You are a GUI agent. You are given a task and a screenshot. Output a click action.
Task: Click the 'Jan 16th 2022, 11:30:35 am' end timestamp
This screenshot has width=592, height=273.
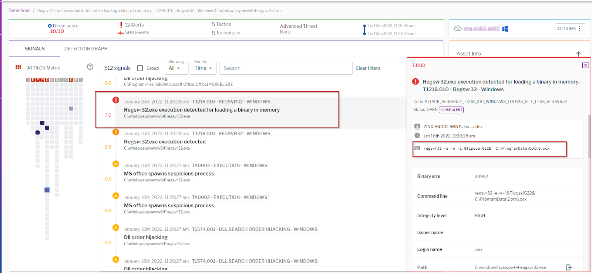(x=391, y=34)
